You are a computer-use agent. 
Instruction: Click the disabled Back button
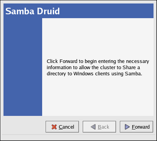99,127
